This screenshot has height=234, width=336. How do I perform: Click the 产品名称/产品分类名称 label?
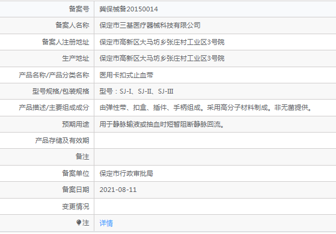tap(54, 75)
